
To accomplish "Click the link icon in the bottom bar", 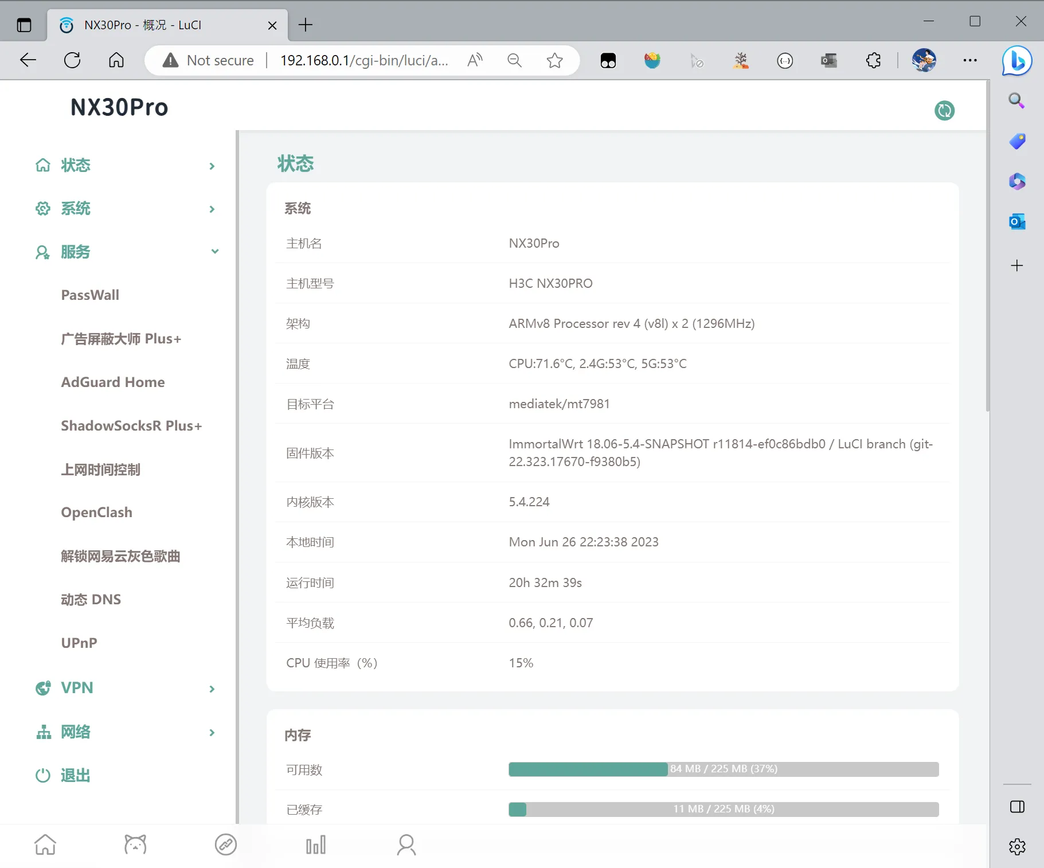I will click(x=225, y=844).
